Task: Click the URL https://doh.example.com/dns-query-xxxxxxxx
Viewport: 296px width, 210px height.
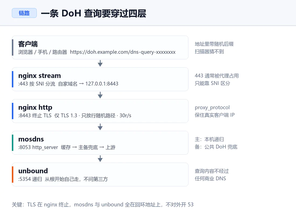Action: pyautogui.click(x=123, y=52)
